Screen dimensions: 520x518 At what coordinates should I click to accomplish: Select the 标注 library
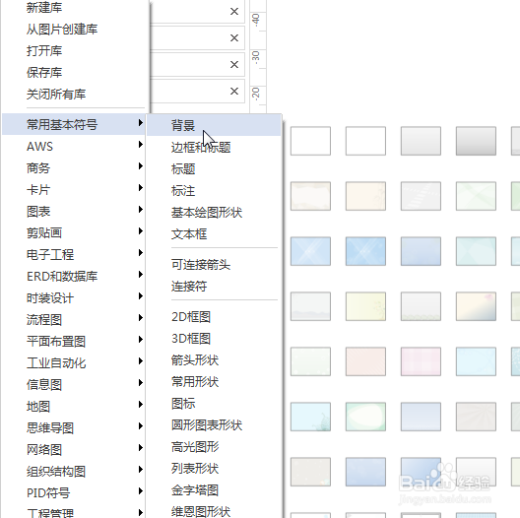coord(215,191)
